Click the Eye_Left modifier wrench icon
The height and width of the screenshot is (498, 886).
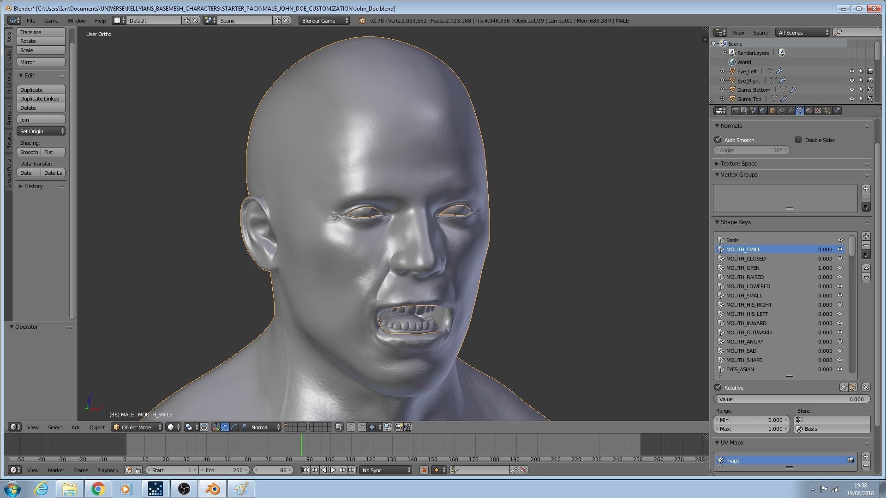[x=779, y=71]
